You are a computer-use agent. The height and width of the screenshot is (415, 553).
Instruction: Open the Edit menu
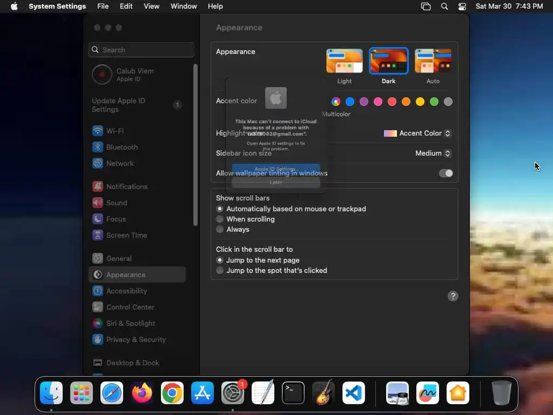point(126,6)
